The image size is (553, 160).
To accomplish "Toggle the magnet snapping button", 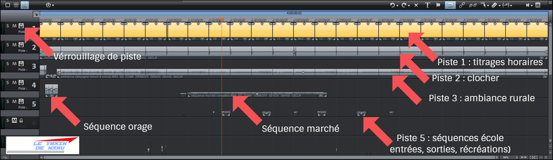I will [x=450, y=5].
